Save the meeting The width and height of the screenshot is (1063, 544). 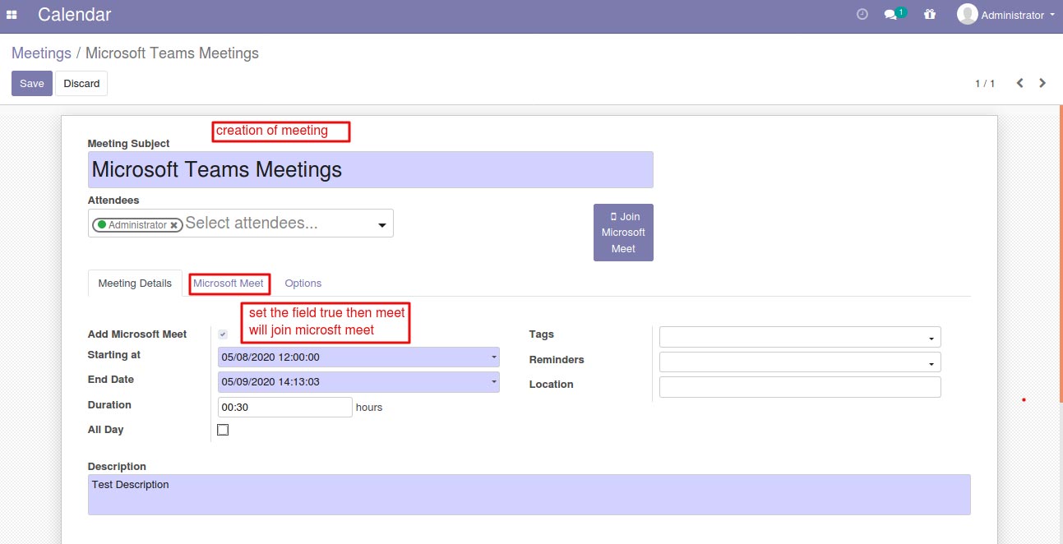(x=32, y=83)
